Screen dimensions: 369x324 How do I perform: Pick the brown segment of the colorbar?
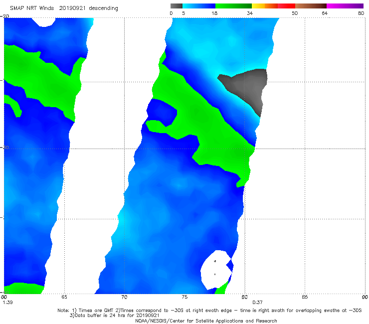[x=311, y=6]
